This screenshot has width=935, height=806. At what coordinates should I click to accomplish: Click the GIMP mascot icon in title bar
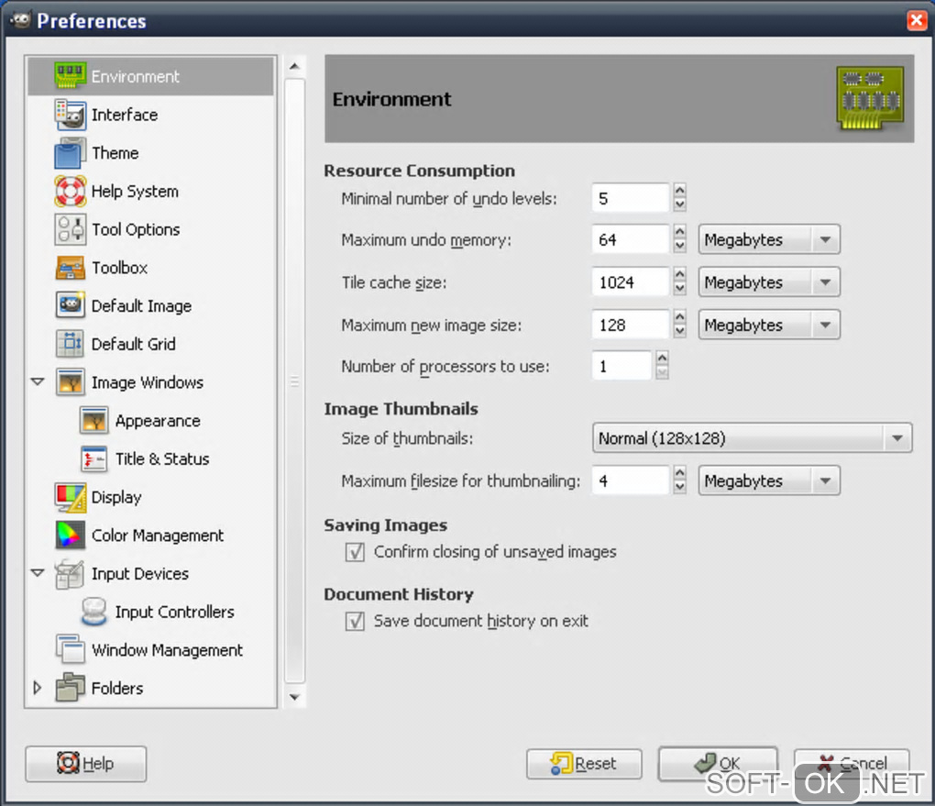(x=19, y=19)
